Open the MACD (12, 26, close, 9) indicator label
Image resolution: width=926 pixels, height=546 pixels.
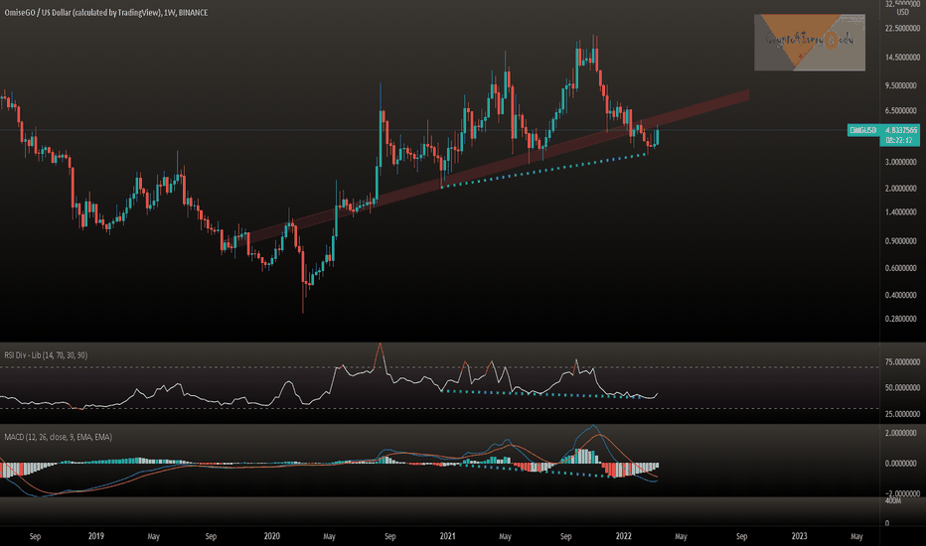pyautogui.click(x=58, y=437)
